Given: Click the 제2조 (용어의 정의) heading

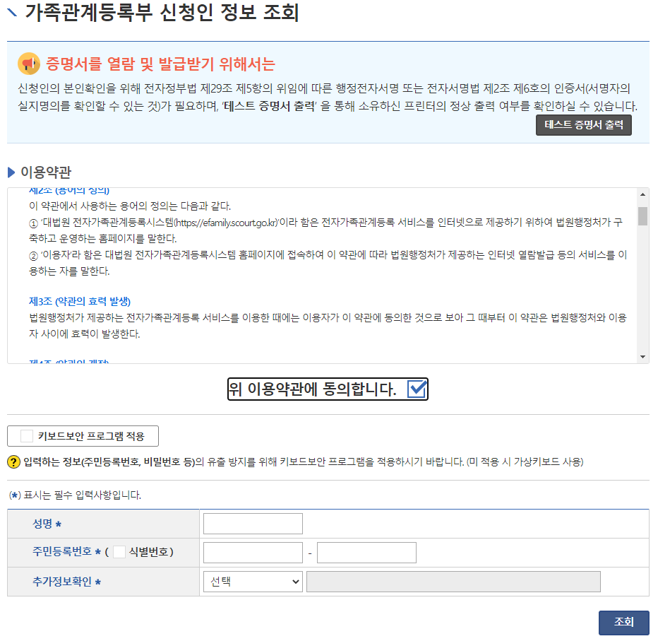Looking at the screenshot, I should point(69,191).
